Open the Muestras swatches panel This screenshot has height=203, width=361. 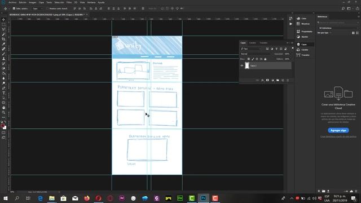click(303, 24)
